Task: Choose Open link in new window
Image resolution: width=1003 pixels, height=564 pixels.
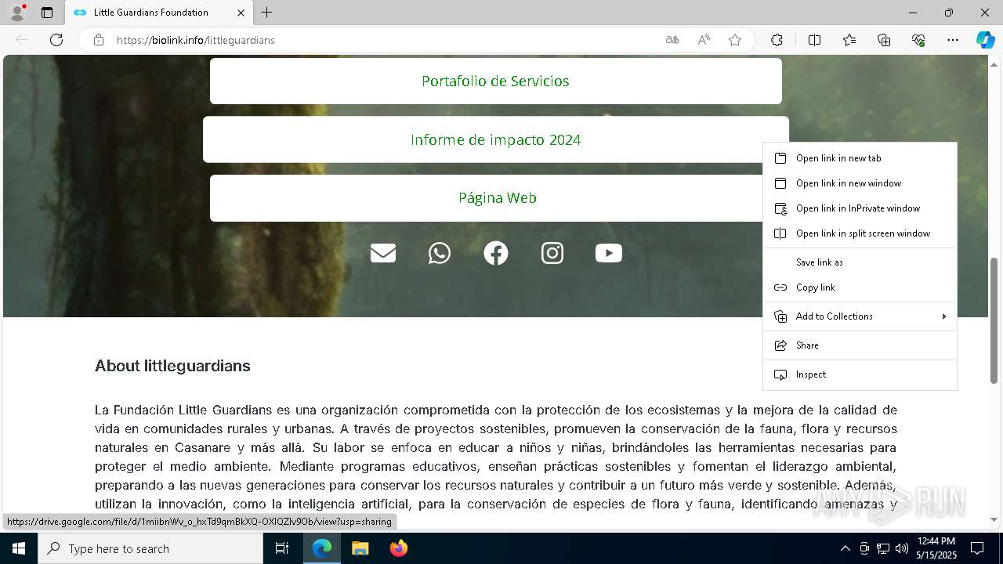Action: [x=860, y=183]
